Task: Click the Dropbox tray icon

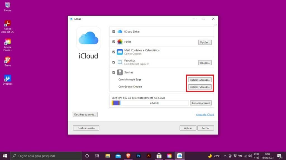Action: (235, 156)
